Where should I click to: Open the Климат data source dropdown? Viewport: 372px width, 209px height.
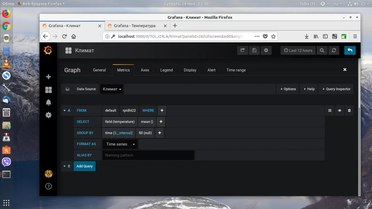112,89
